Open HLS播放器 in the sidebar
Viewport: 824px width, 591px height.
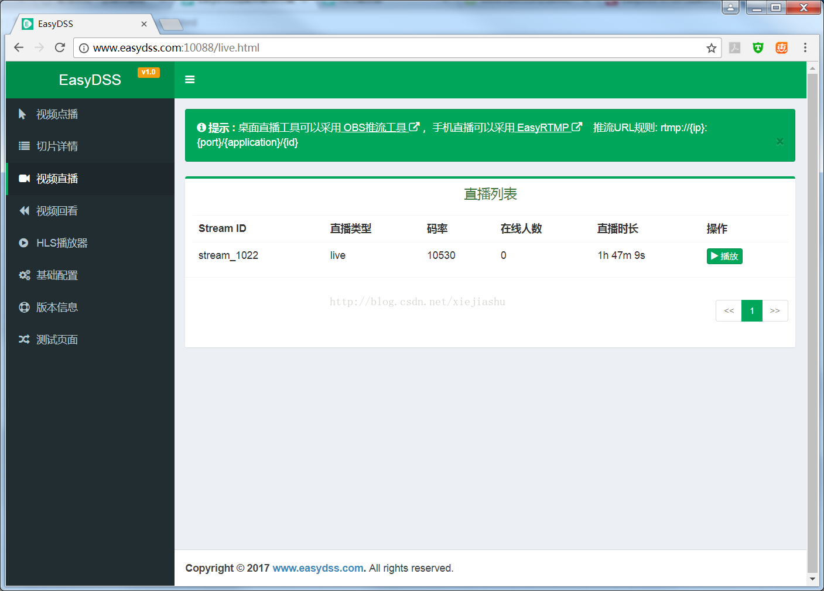pyautogui.click(x=90, y=243)
